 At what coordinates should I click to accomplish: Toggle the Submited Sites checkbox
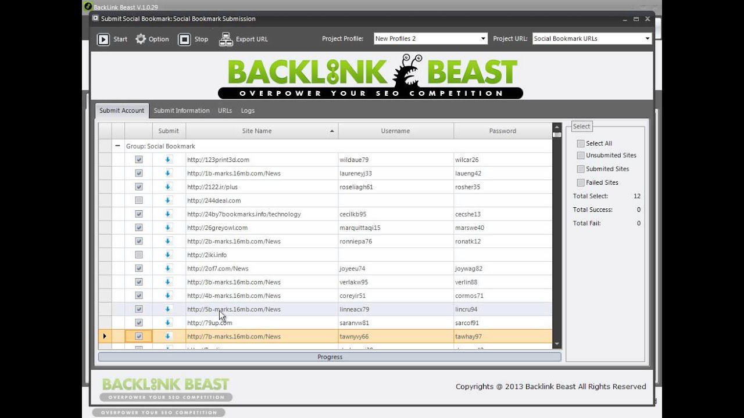[581, 169]
